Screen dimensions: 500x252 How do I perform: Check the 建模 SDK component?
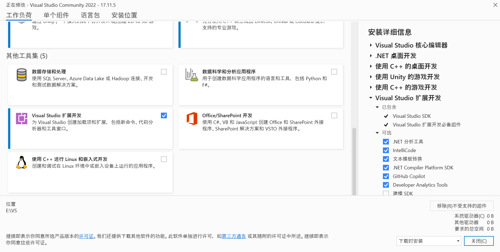(386, 193)
